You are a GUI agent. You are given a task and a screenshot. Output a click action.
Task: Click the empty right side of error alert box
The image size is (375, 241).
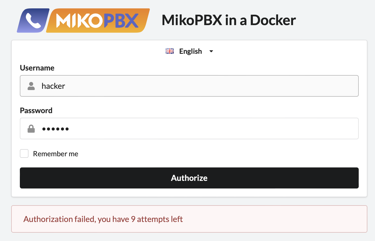pos(280,219)
